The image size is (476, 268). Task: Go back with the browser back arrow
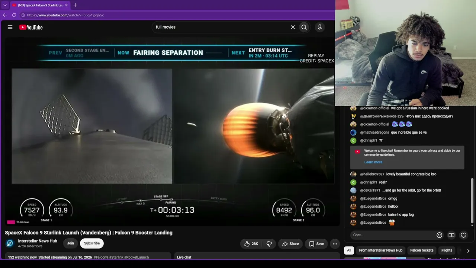[x=5, y=15]
